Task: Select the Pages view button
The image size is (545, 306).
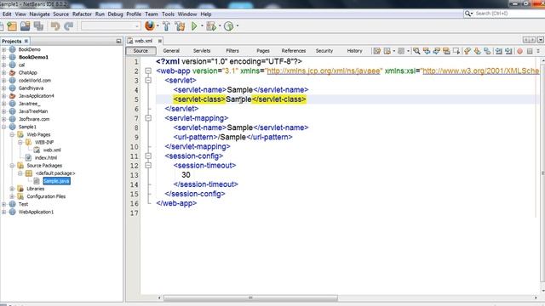Action: [263, 51]
